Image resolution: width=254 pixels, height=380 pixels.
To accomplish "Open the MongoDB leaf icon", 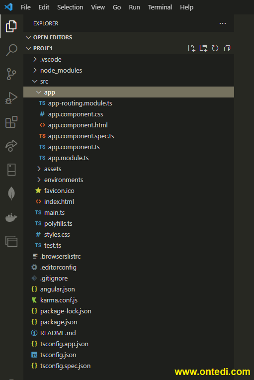I will (11, 193).
